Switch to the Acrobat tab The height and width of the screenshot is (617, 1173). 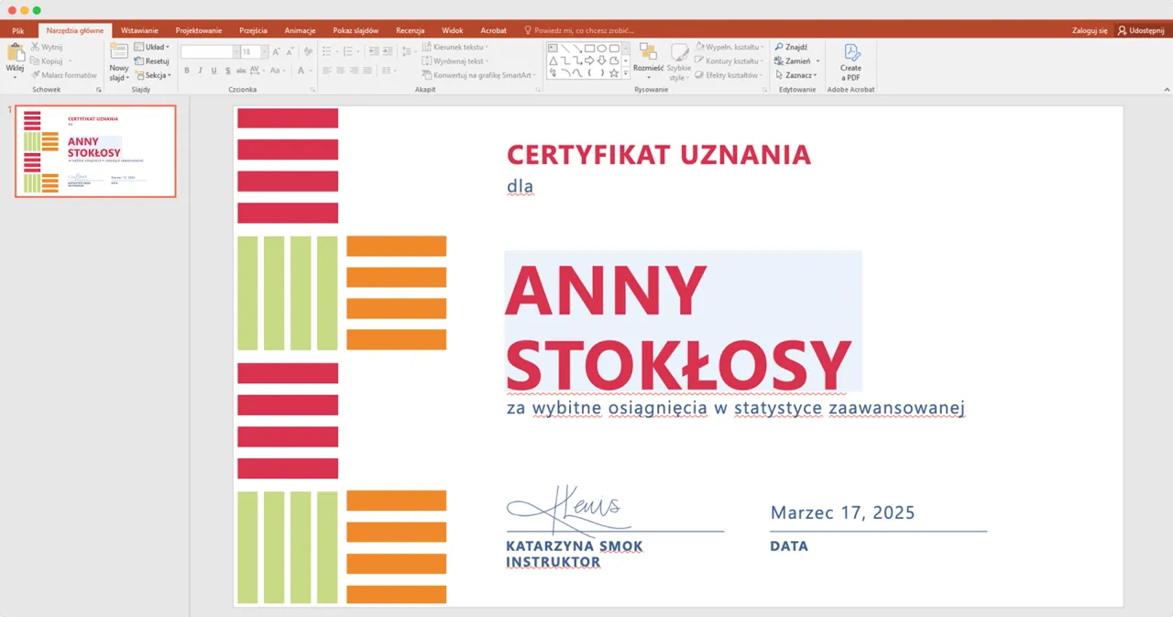[493, 30]
